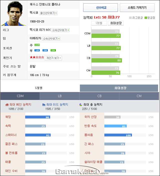160x176 pixels.
Task: Toggle the 평균점 legend item
Action: coord(150,18)
